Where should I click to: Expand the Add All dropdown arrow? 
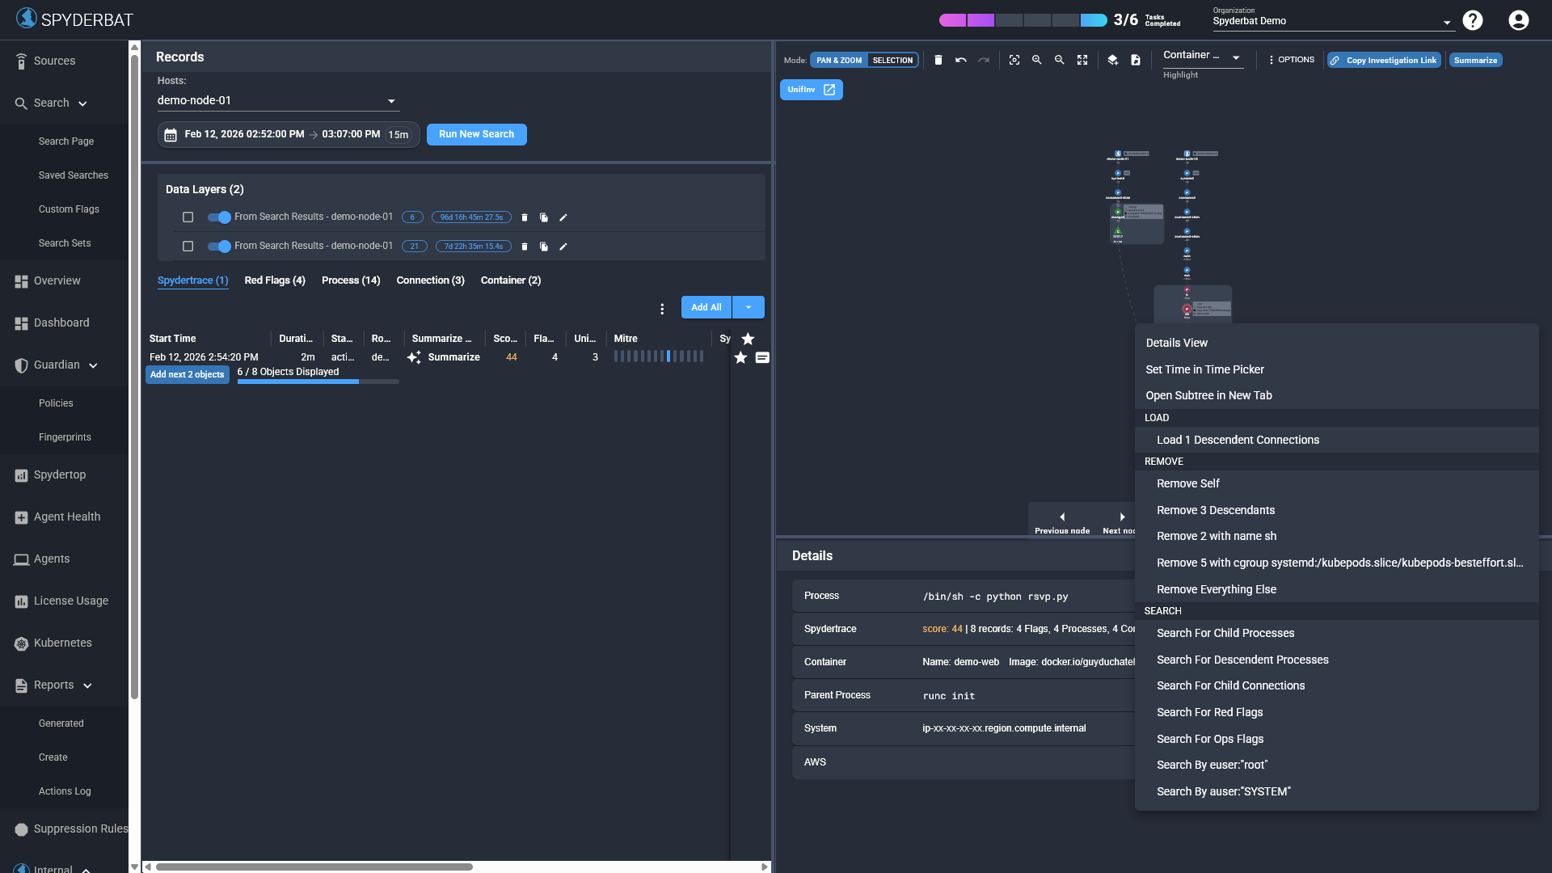point(747,307)
